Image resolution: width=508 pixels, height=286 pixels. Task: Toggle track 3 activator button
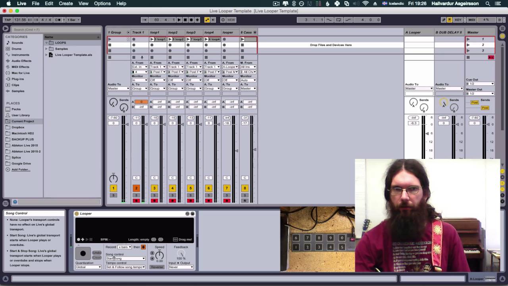(x=154, y=188)
